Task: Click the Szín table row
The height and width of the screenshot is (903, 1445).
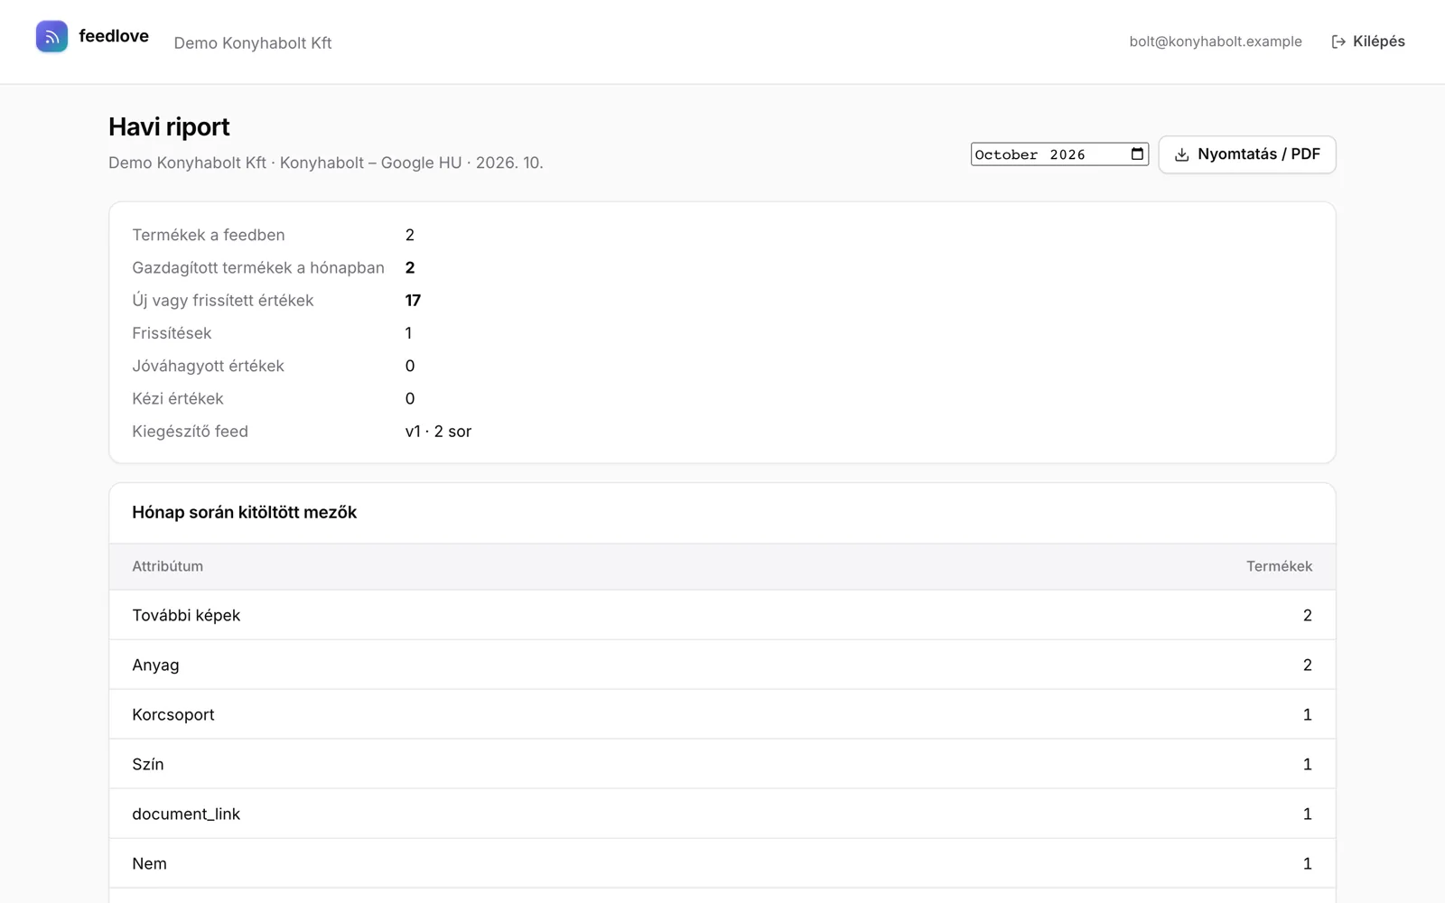Action: point(722,764)
